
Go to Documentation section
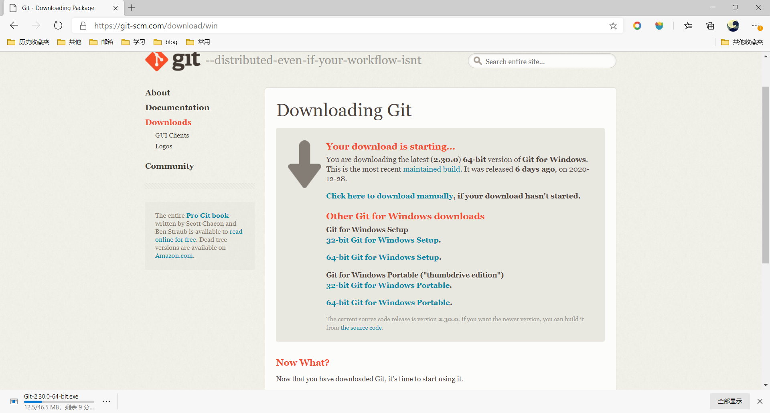(x=177, y=107)
